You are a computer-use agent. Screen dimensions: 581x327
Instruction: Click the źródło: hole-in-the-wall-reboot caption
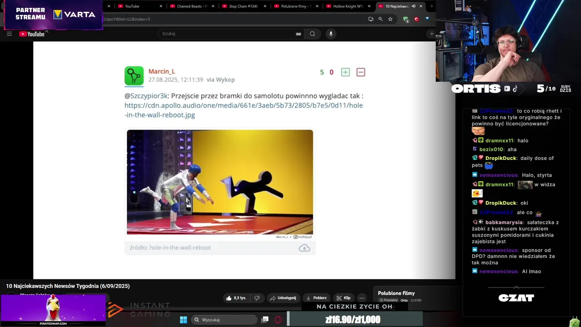pos(170,248)
